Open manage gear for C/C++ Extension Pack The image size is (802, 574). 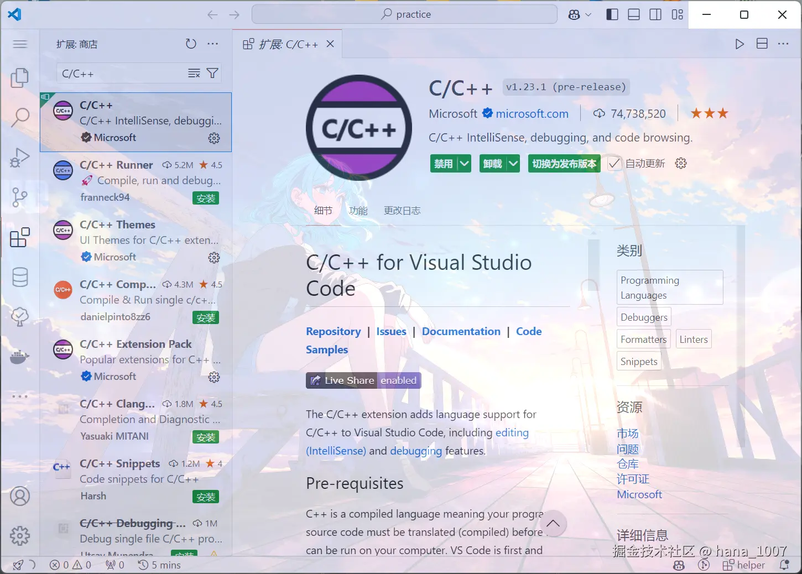[214, 377]
